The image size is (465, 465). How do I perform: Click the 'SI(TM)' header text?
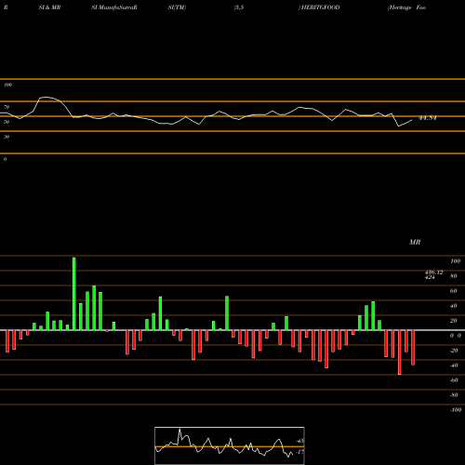coord(177,7)
